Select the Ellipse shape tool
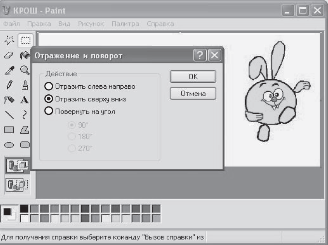 pyautogui.click(x=9, y=145)
